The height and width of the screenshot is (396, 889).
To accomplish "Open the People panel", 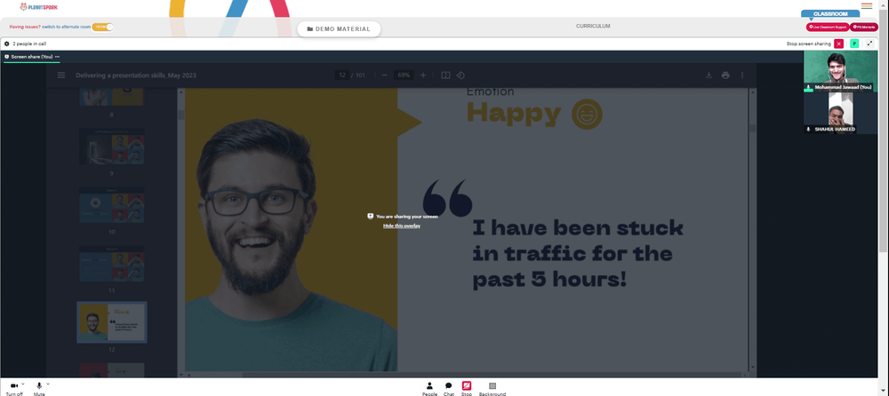I will click(x=429, y=389).
